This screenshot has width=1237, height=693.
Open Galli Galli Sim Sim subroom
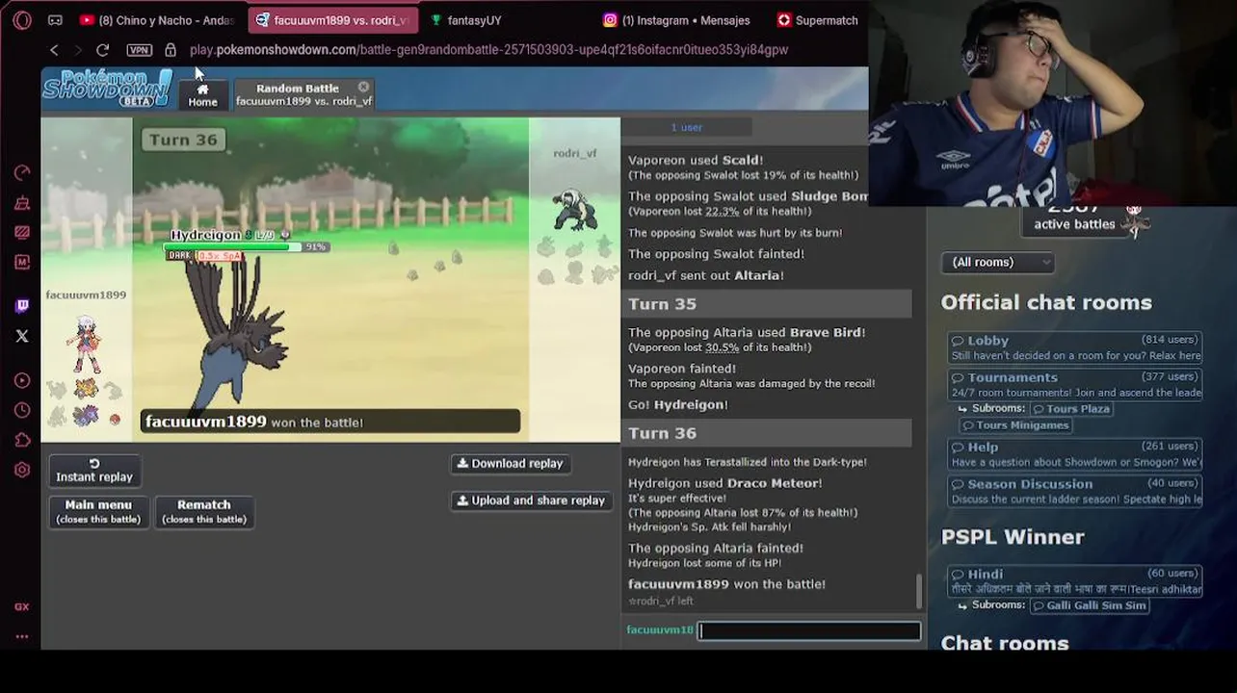[x=1090, y=605]
